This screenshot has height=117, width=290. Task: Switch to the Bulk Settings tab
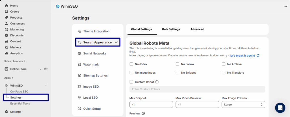[x=171, y=29]
